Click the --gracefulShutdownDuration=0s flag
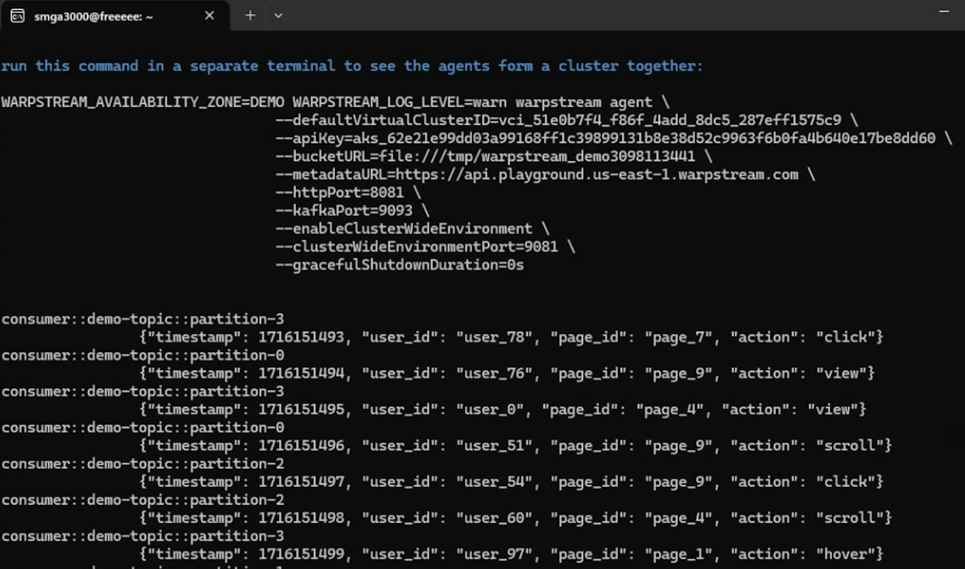 tap(399, 265)
